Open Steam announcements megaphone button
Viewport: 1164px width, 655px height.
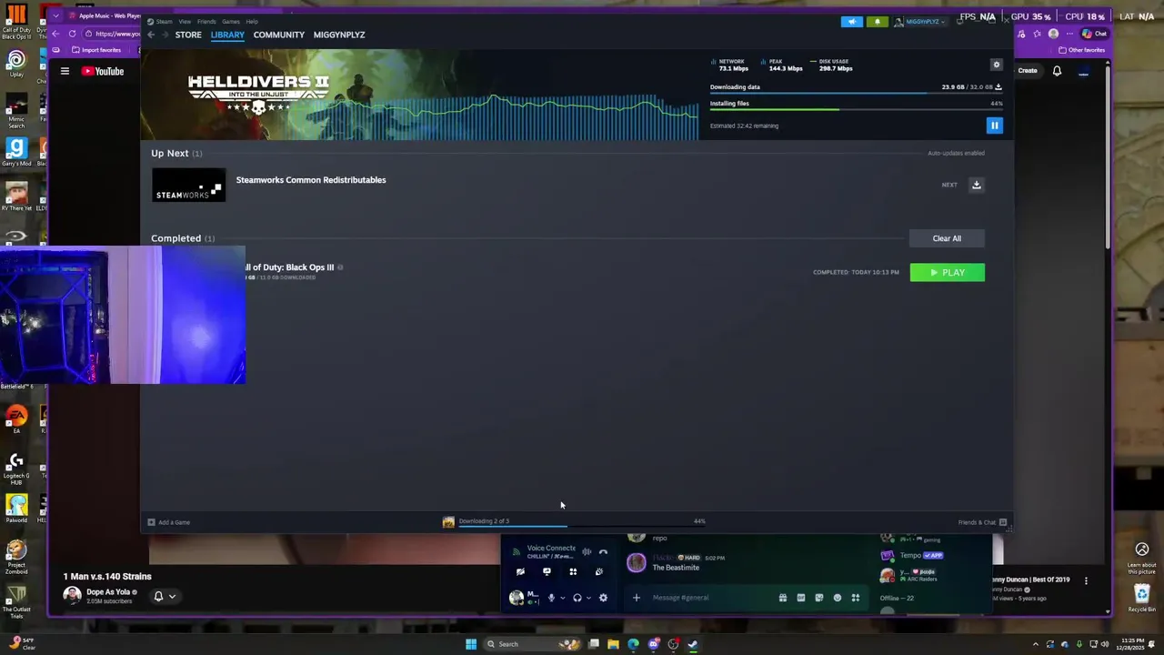tap(852, 21)
